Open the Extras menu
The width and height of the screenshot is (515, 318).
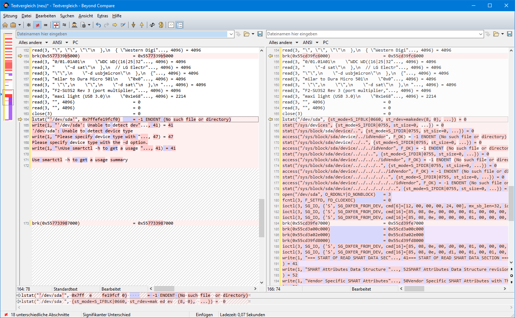103,16
